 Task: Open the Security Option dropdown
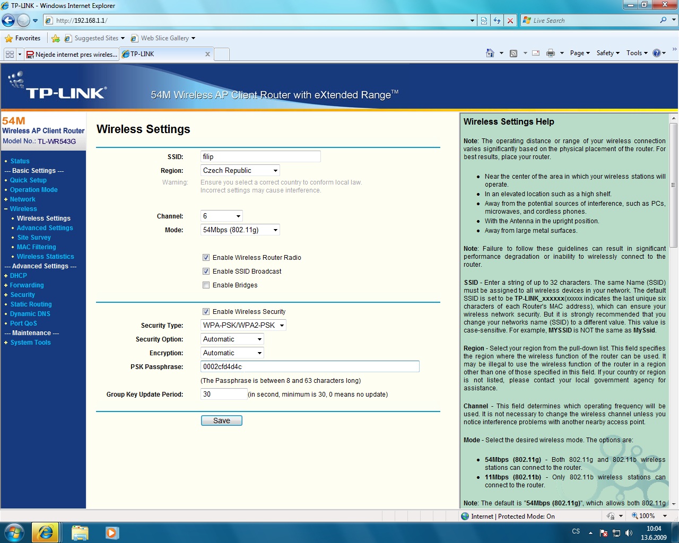tap(232, 339)
